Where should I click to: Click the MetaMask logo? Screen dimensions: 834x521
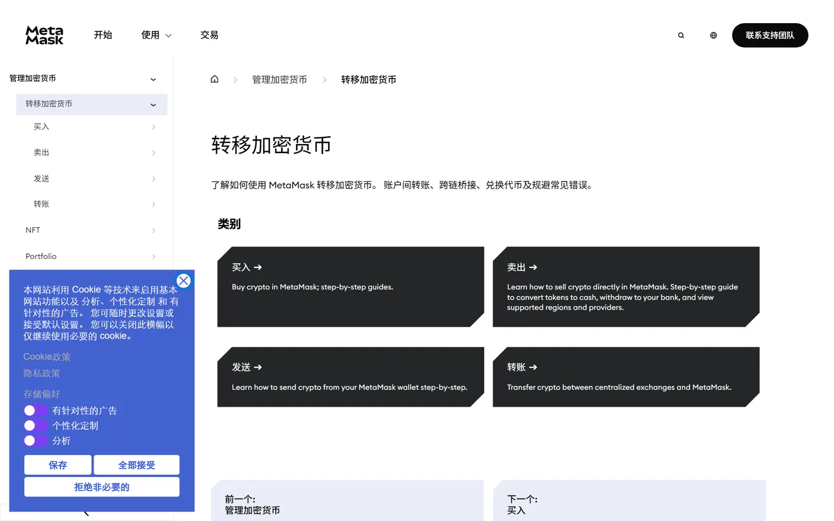(x=44, y=35)
